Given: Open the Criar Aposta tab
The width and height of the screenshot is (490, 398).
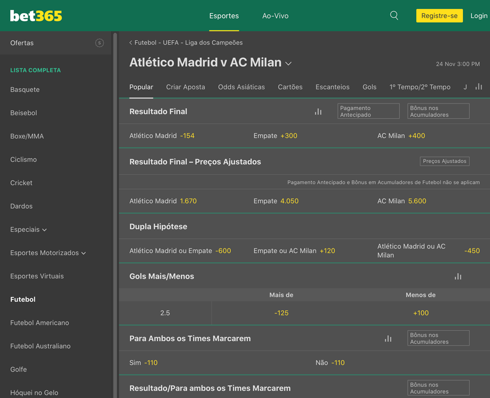Looking at the screenshot, I should pos(186,87).
